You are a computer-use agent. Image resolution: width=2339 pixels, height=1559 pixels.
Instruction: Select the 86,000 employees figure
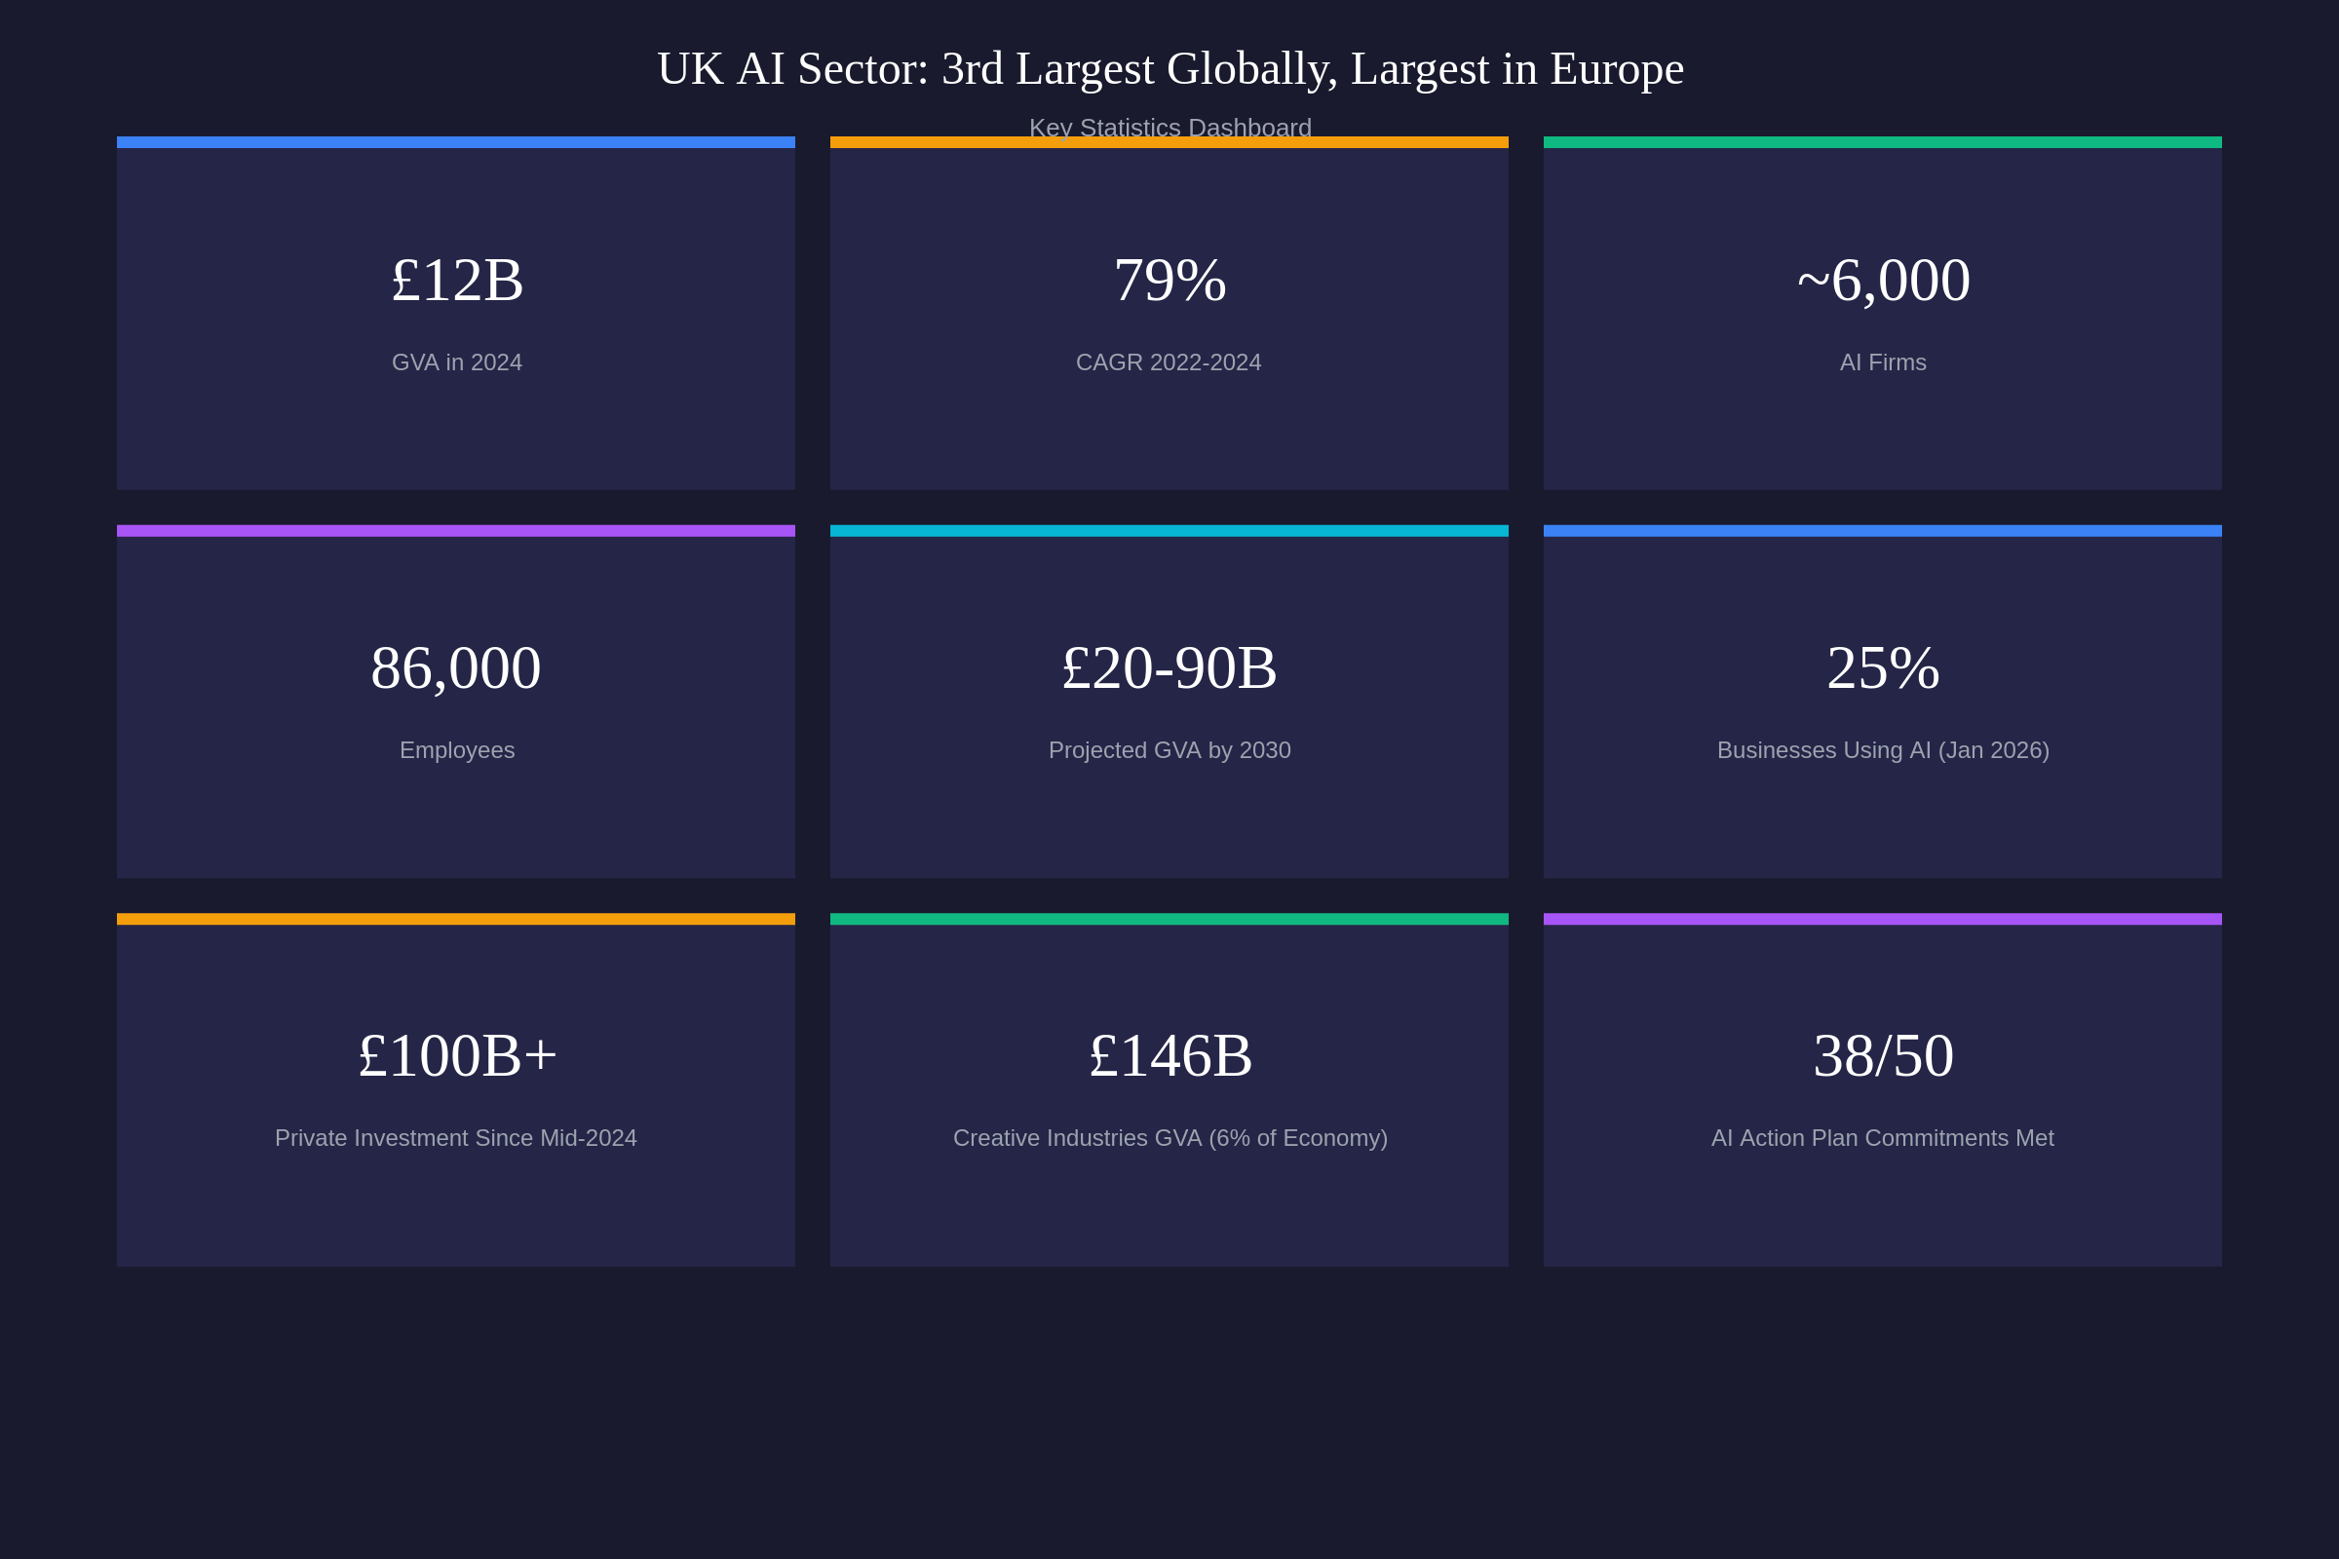[456, 668]
